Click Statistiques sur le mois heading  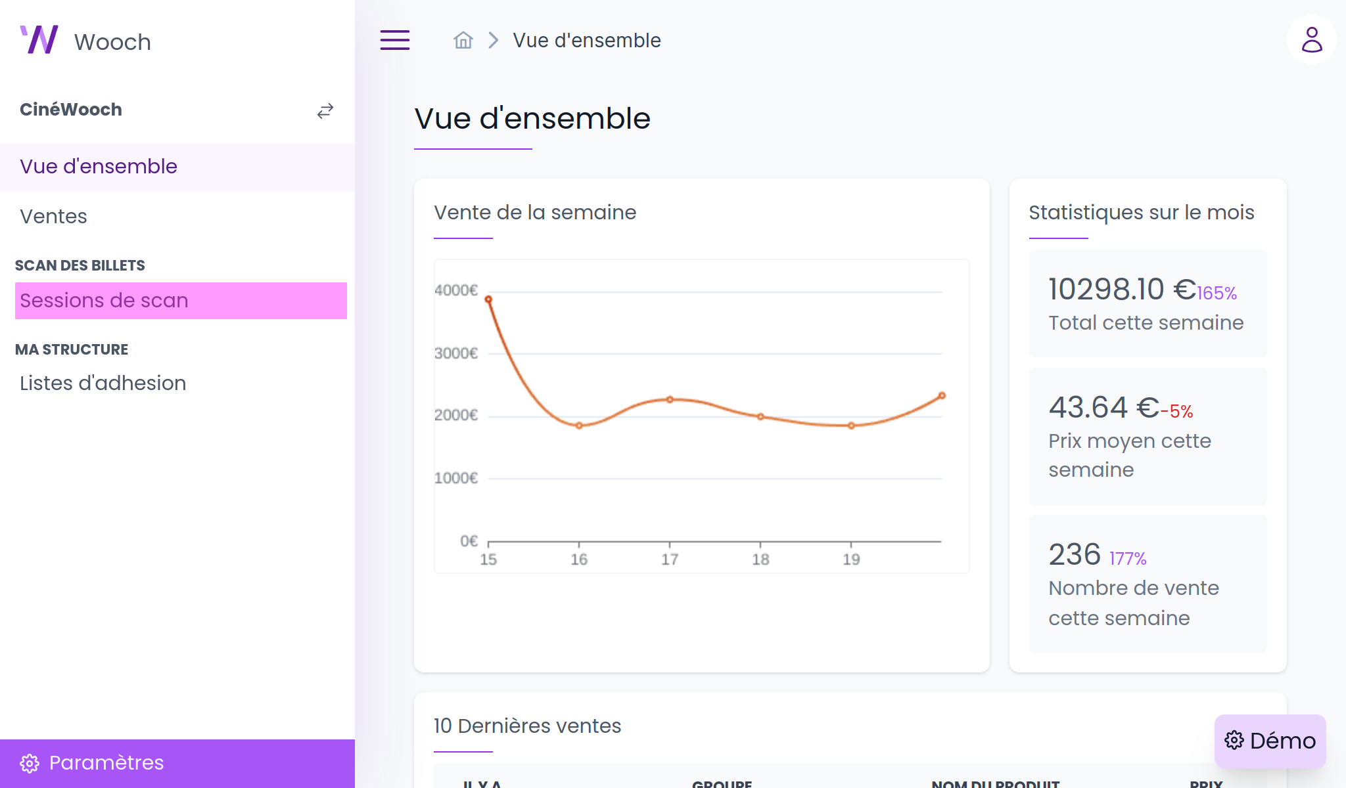(1142, 213)
